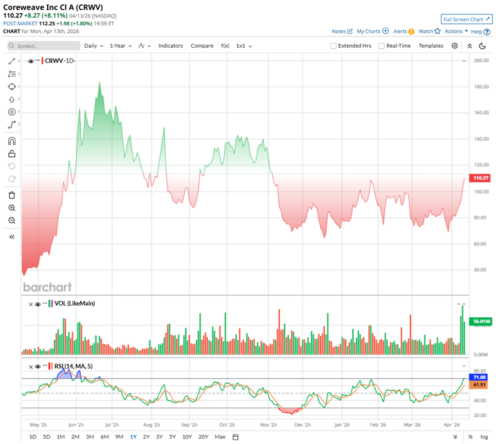Image resolution: width=496 pixels, height=444 pixels.
Task: Delete drawings with the trash icon
Action: point(12,195)
